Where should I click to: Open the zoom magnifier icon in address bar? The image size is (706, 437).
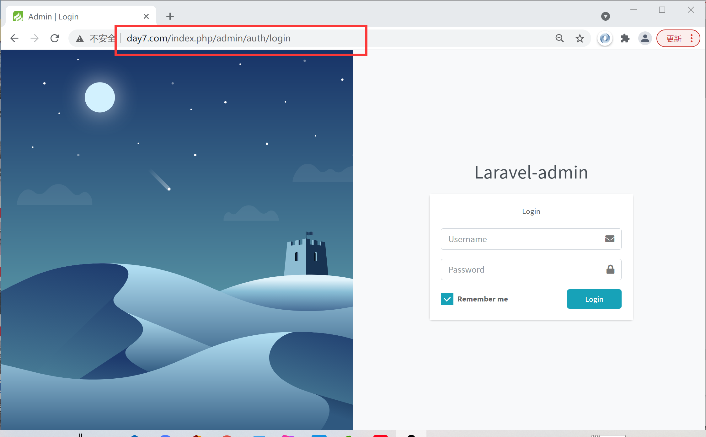[x=559, y=38]
